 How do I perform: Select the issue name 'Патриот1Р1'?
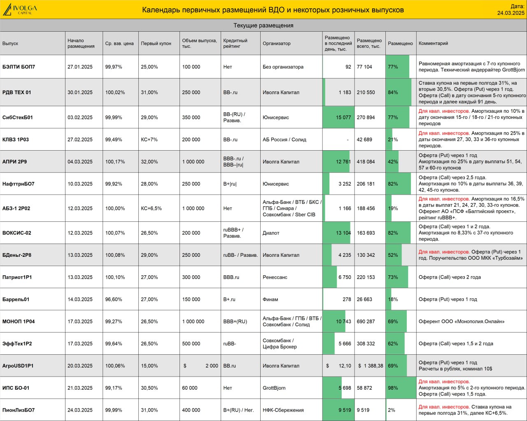(x=17, y=277)
